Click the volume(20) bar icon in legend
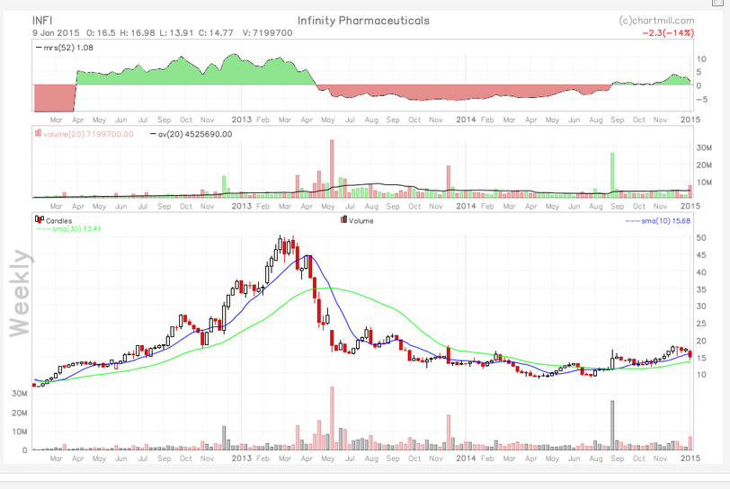The height and width of the screenshot is (489, 730). pyautogui.click(x=38, y=133)
